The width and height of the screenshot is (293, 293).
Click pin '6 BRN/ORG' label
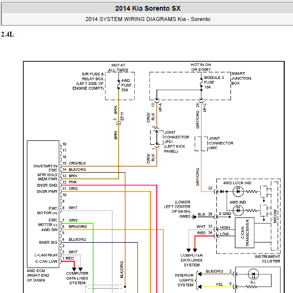pyautogui.click(x=75, y=227)
